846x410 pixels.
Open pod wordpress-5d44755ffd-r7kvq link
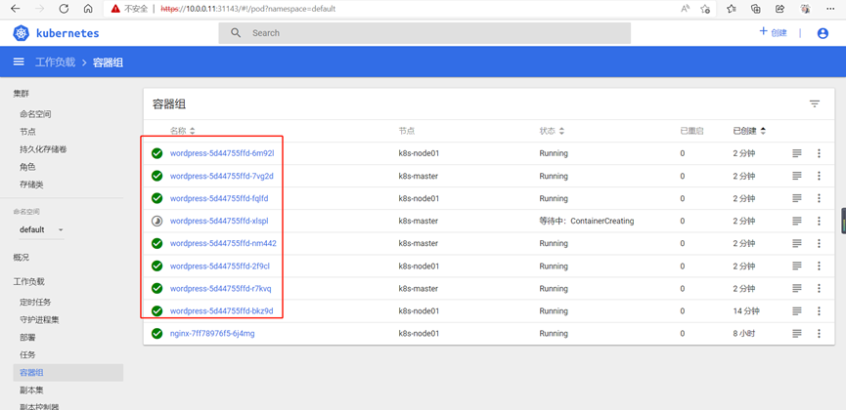click(x=221, y=288)
